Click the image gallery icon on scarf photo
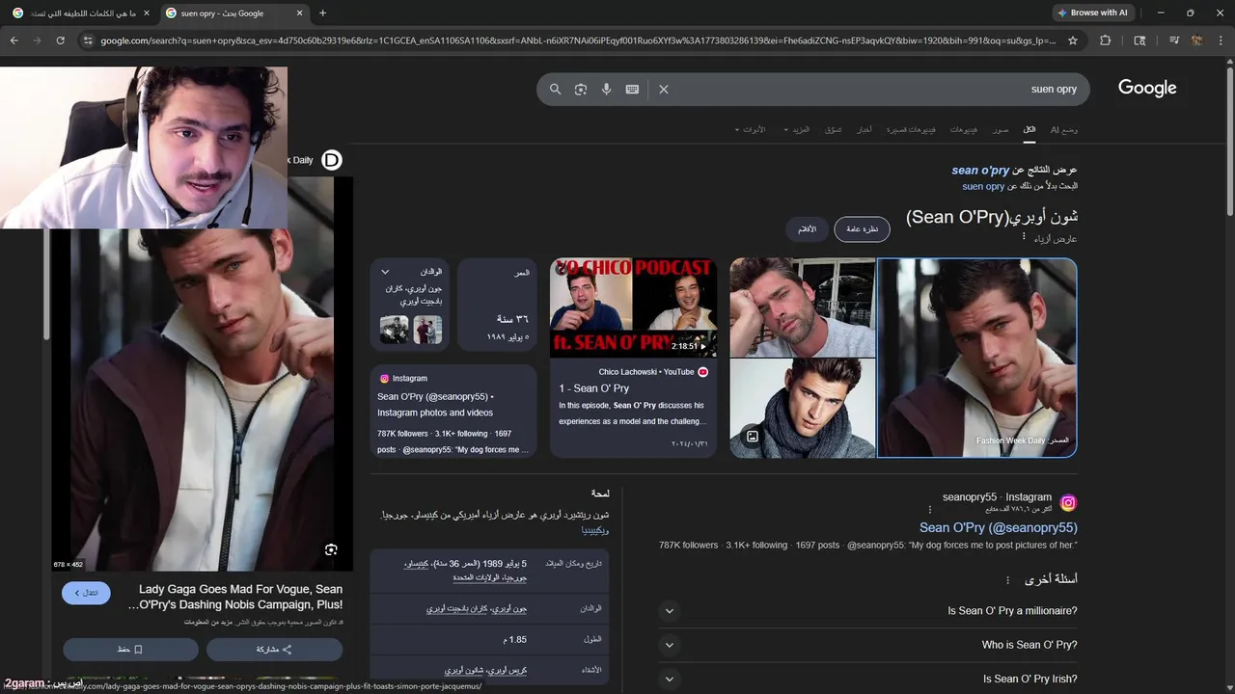Screen dimensions: 1235x694 pyautogui.click(x=753, y=437)
